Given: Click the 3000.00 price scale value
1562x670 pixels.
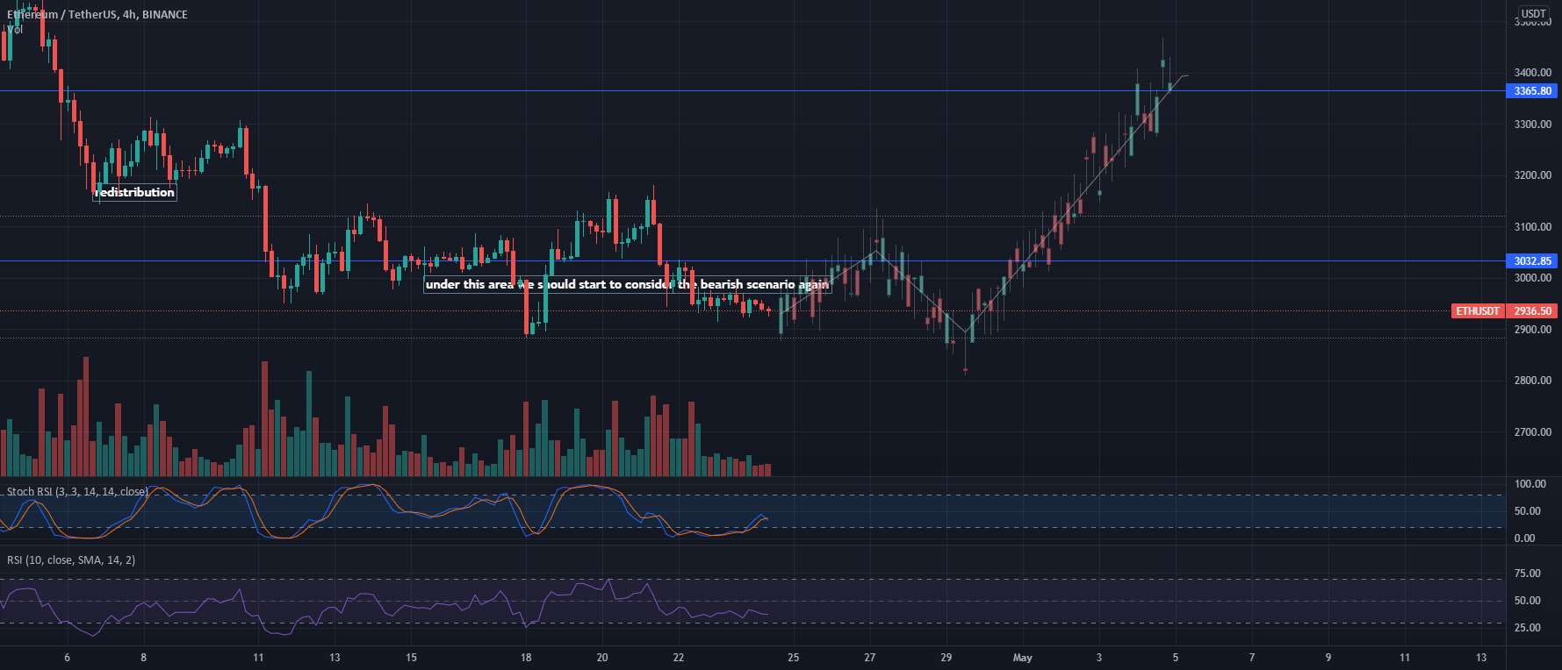Looking at the screenshot, I should [x=1532, y=278].
